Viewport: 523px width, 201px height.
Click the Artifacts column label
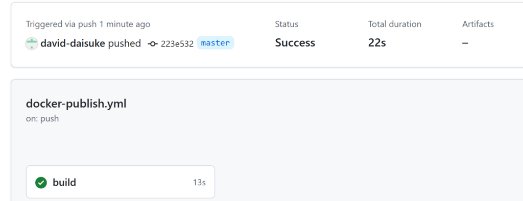[x=478, y=24]
